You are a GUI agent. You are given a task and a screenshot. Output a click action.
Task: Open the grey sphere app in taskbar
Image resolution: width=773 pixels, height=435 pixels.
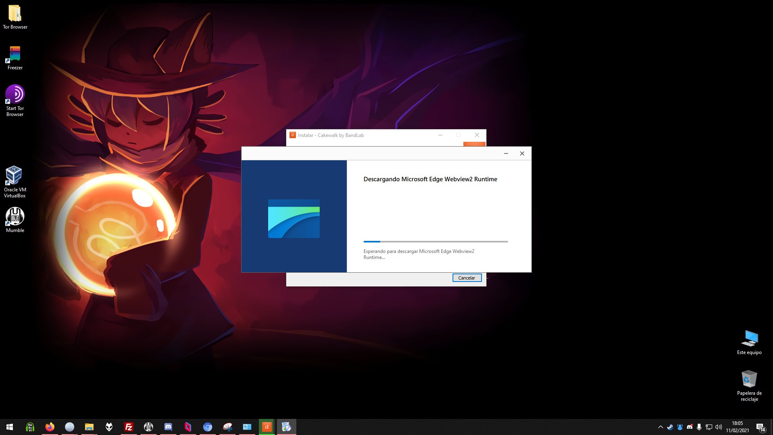[69, 427]
